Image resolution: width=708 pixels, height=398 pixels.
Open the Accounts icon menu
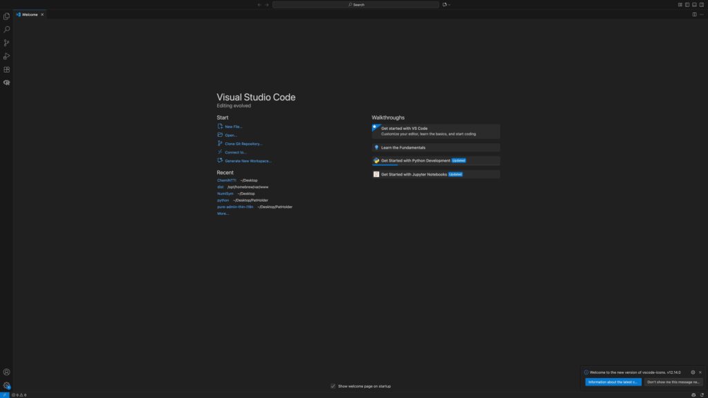(7, 372)
